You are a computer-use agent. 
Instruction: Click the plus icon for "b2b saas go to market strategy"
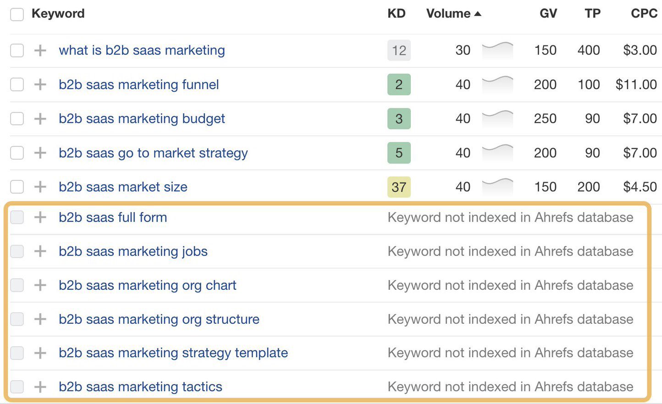[x=40, y=153]
